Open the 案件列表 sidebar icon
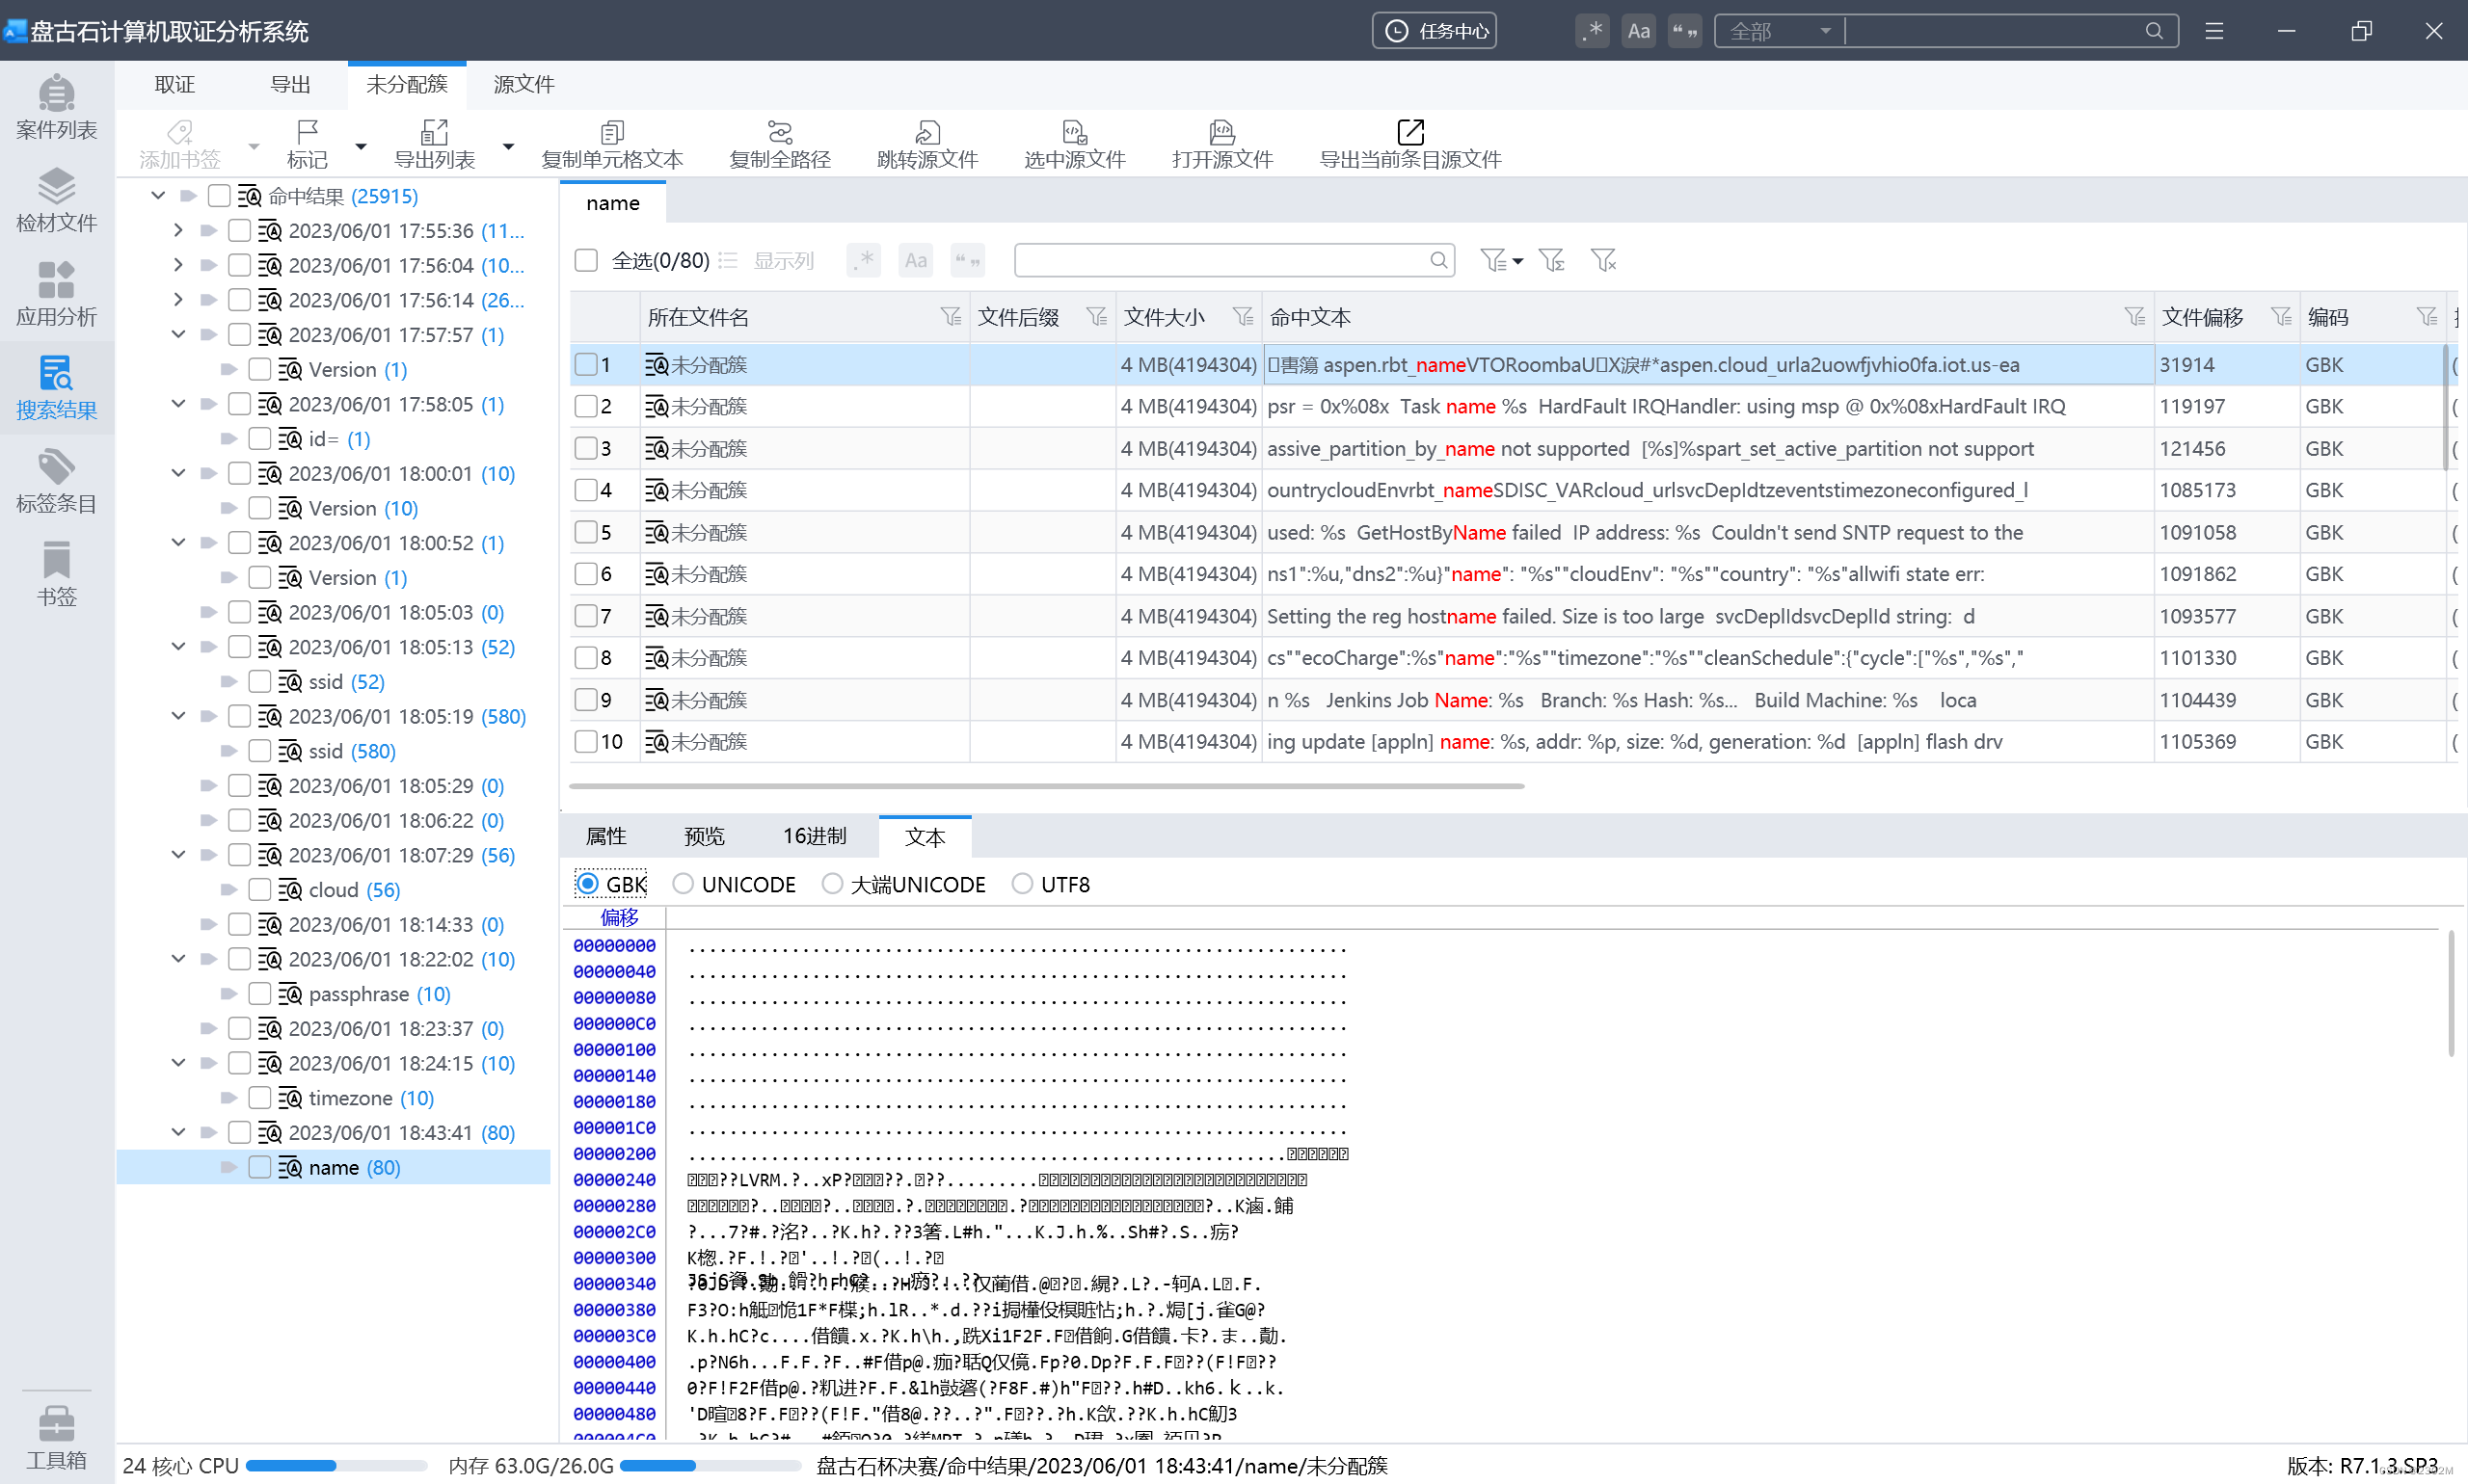Image resolution: width=2468 pixels, height=1484 pixels. point(56,107)
